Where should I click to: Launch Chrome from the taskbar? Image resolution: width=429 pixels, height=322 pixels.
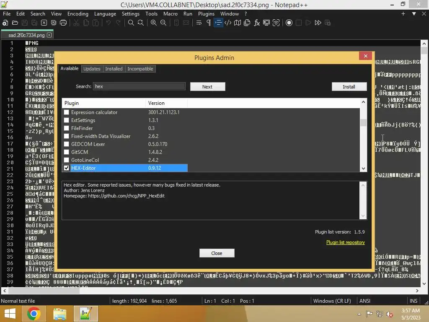[34, 314]
